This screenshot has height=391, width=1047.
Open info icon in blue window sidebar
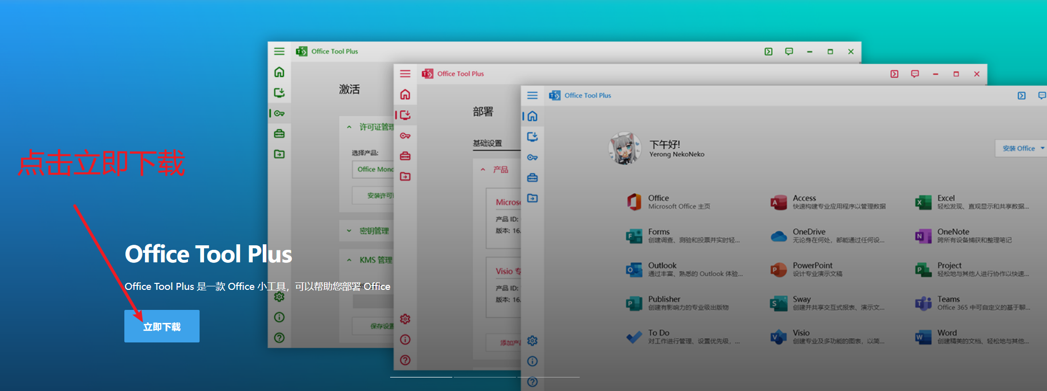(x=533, y=361)
